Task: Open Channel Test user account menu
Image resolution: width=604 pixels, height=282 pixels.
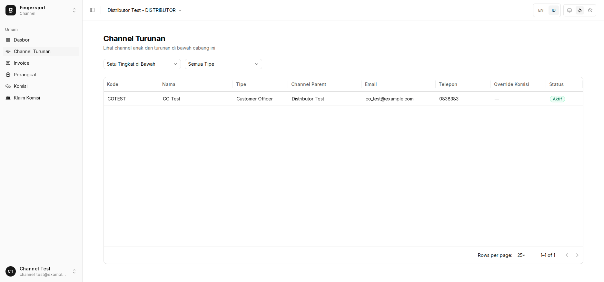Action: (41, 271)
